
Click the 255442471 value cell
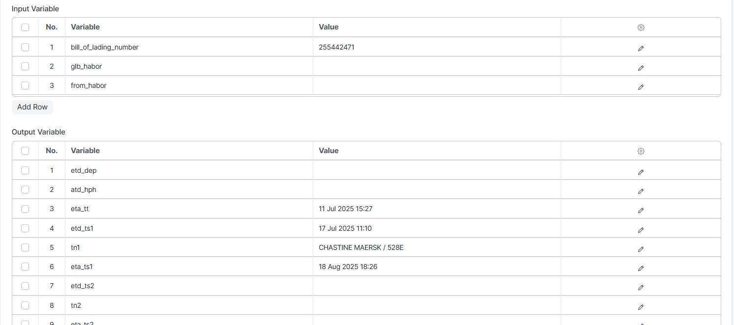click(336, 47)
